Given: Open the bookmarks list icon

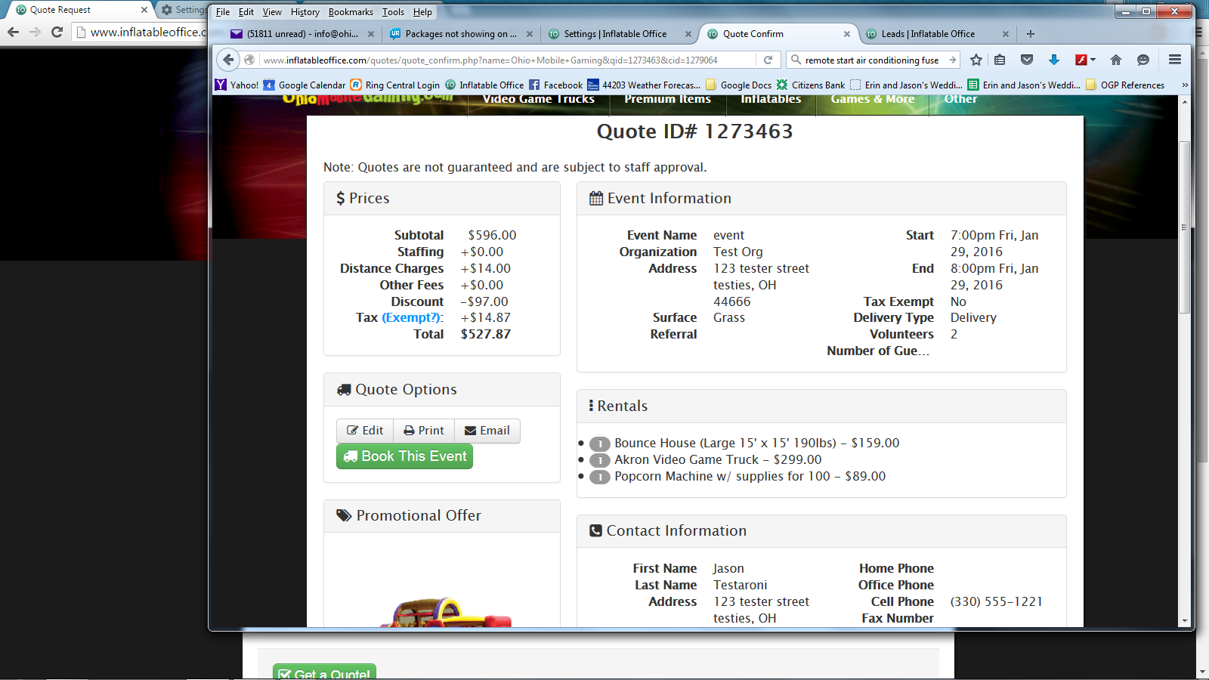Looking at the screenshot, I should [1000, 60].
